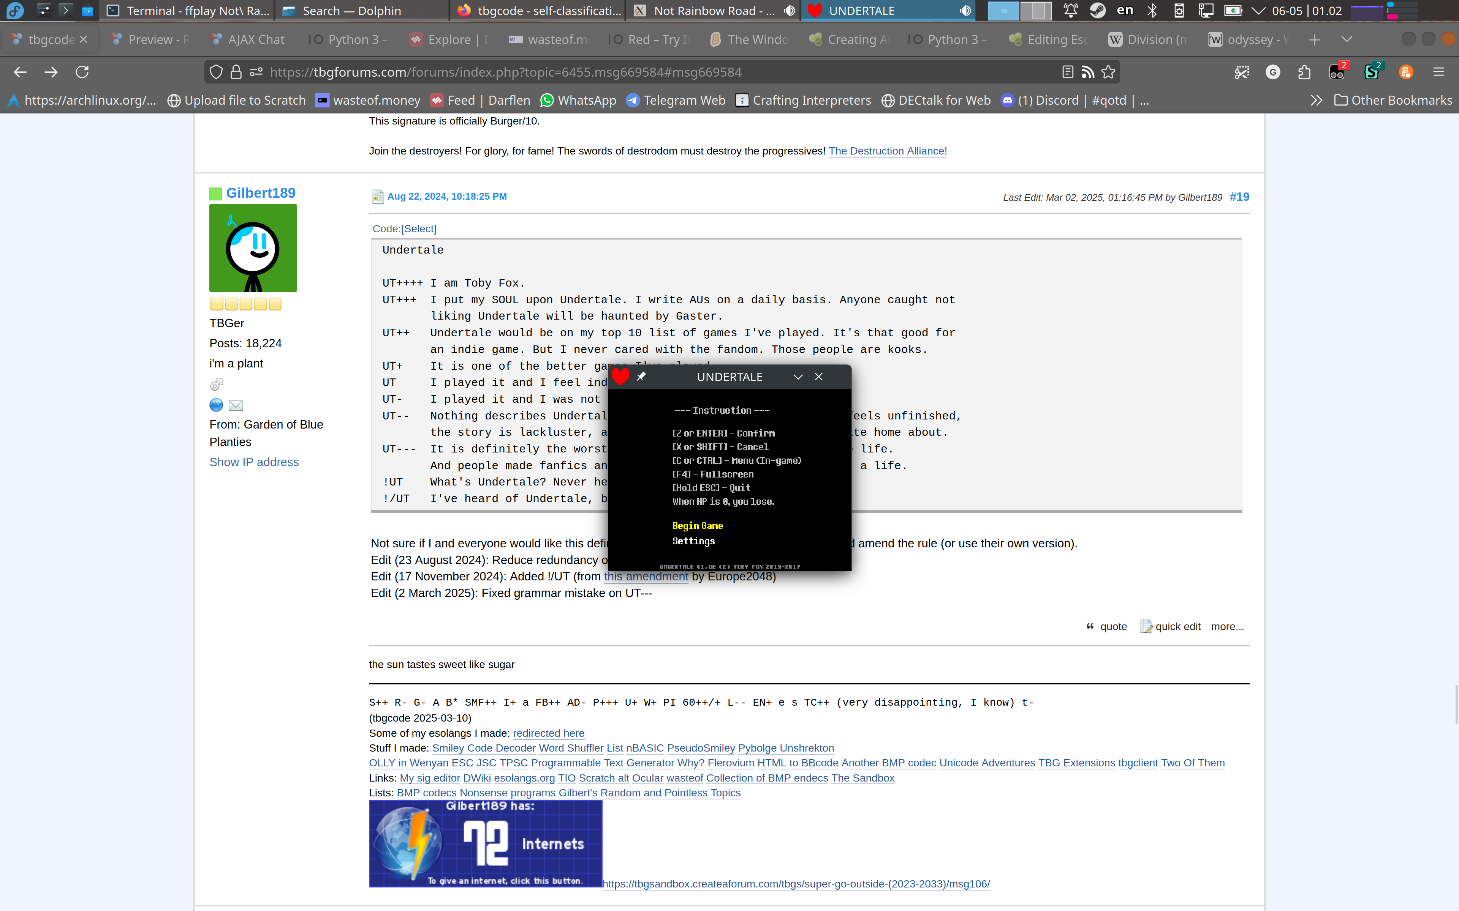Open Gilbert189 profile name link
Screen dimensions: 1459x911
click(260, 193)
